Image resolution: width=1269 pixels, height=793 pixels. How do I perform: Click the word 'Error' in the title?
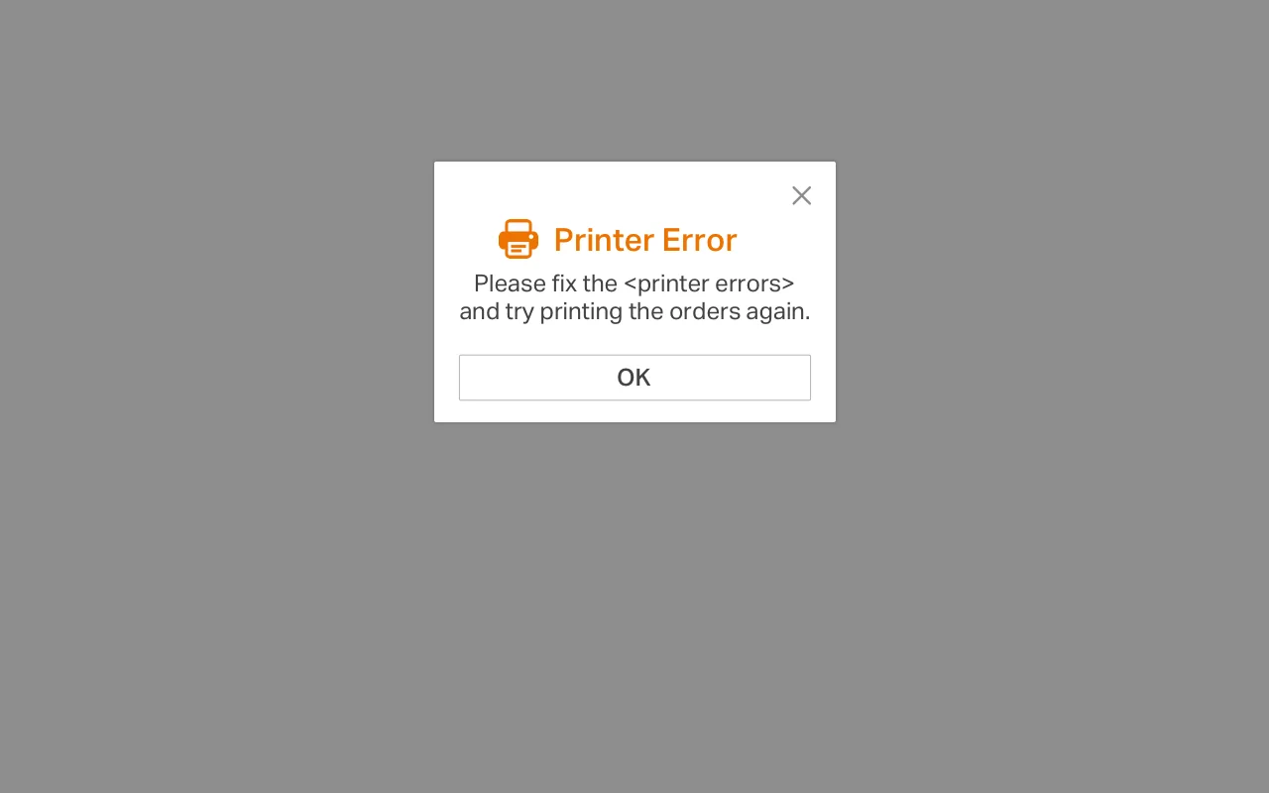coord(700,240)
